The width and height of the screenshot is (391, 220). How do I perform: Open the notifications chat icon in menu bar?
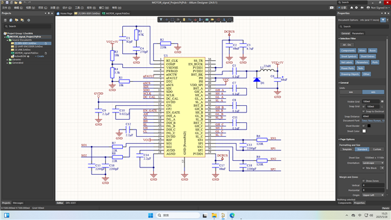332,8
